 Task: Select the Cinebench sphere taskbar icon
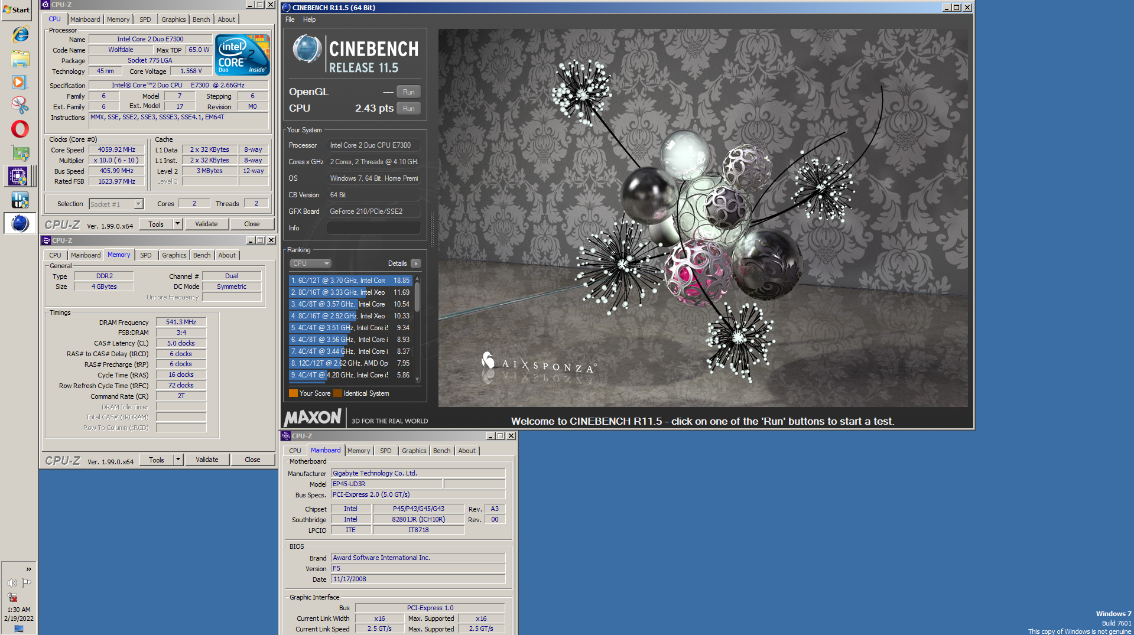pos(20,223)
